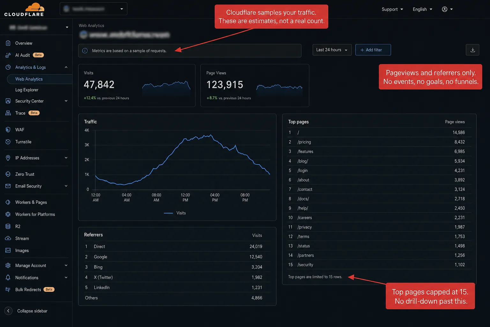490x327 pixels.
Task: Open the account selector dropdown at top
Action: point(93,9)
